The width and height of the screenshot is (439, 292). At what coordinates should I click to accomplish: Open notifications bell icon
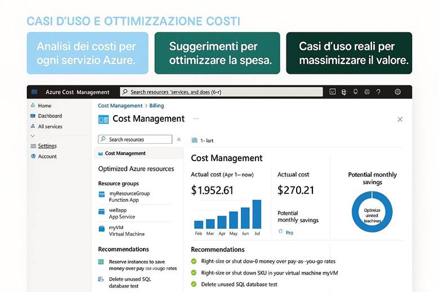pos(355,92)
